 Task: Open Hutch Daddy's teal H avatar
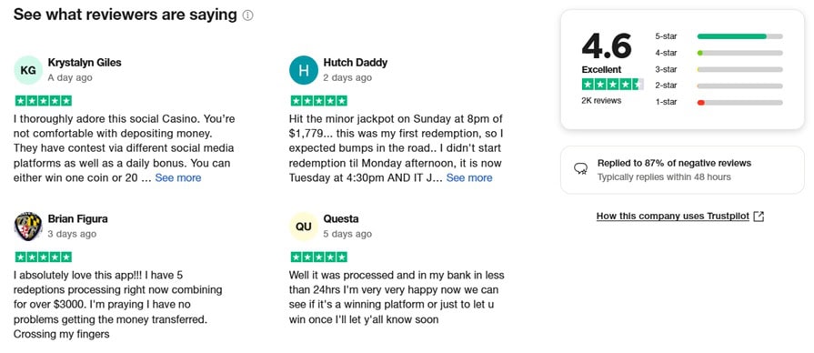(x=304, y=70)
